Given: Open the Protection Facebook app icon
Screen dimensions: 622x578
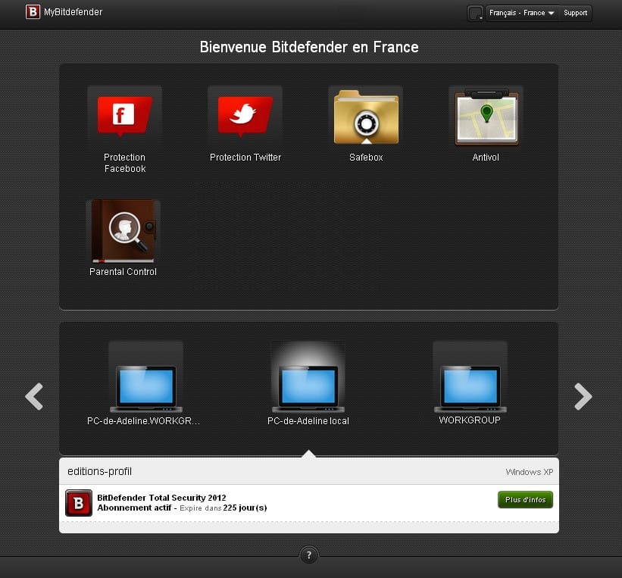Looking at the screenshot, I should [x=124, y=117].
